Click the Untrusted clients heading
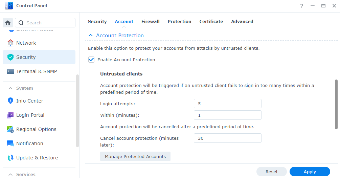The width and height of the screenshot is (340, 178). (x=121, y=74)
